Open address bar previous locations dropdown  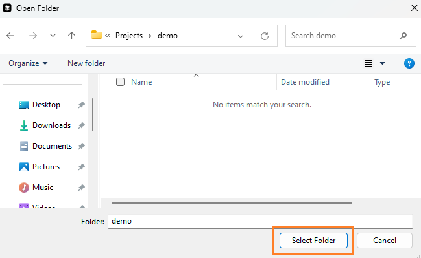click(x=241, y=36)
